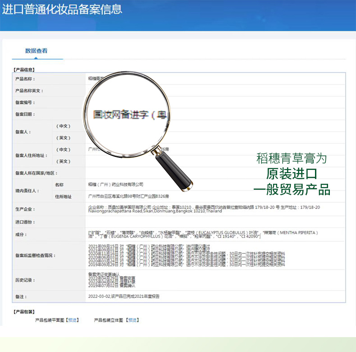Viewport: 356px width, 352px height.
Task: Click the 产品包装 section heading
Action: pos(23,311)
